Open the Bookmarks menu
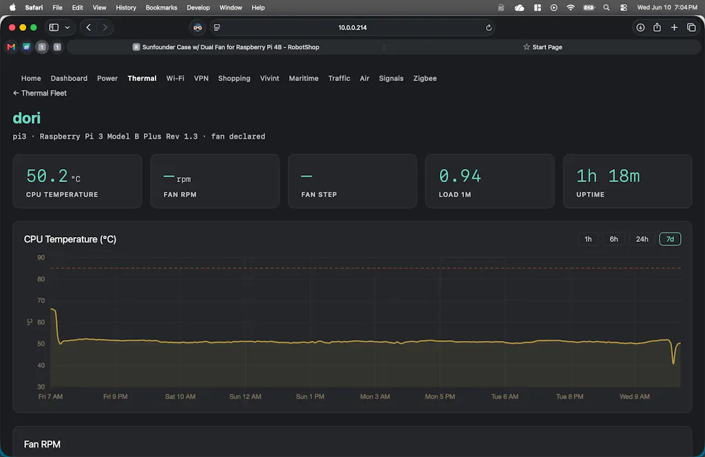Screen dimensions: 705x457 coord(161,8)
